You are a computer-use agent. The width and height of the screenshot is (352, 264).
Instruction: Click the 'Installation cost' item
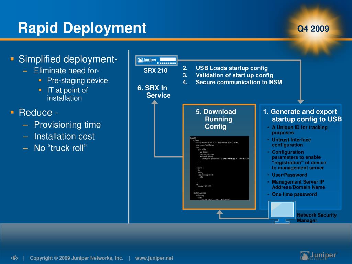tap(64, 136)
